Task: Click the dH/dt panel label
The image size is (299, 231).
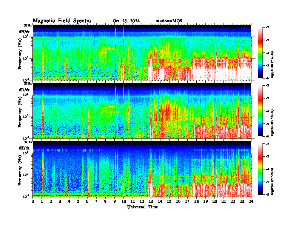Action: (24, 32)
